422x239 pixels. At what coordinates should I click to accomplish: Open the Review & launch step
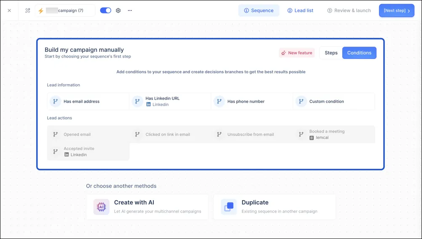pos(349,11)
